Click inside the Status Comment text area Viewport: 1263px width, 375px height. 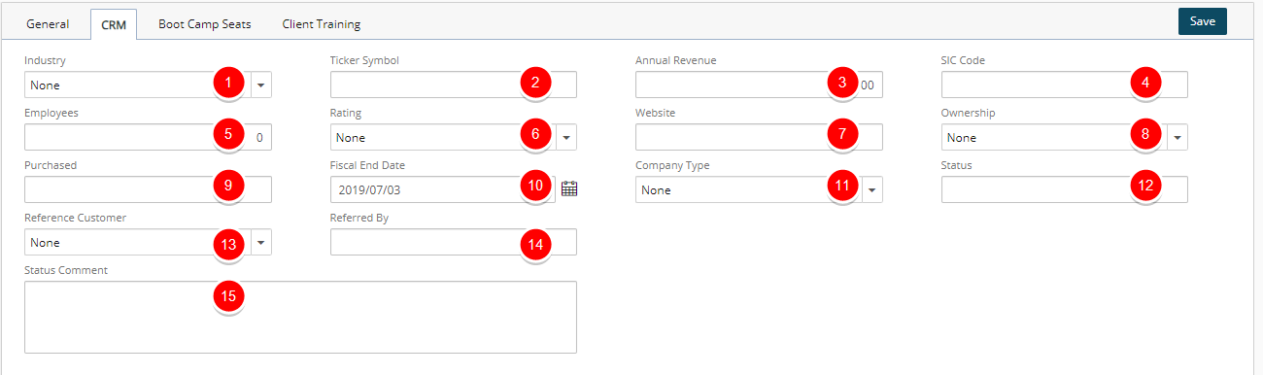(300, 318)
